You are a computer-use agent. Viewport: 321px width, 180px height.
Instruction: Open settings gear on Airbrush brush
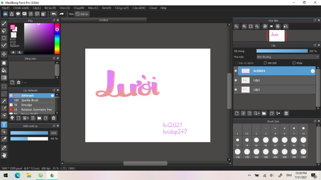(x=52, y=96)
